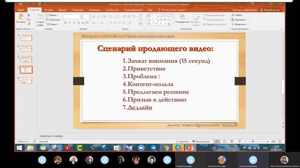300x168 pixels.
Task: Click the 'Tell me what you want' search box
Action: click(172, 10)
